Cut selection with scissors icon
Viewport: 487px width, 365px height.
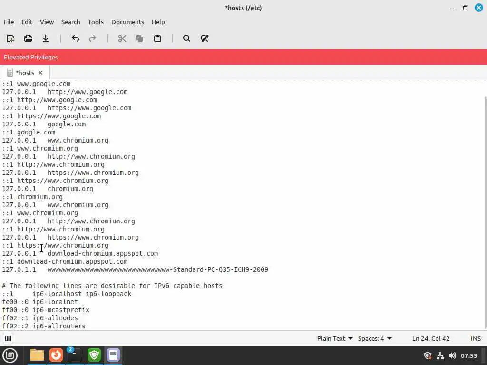[x=122, y=38]
